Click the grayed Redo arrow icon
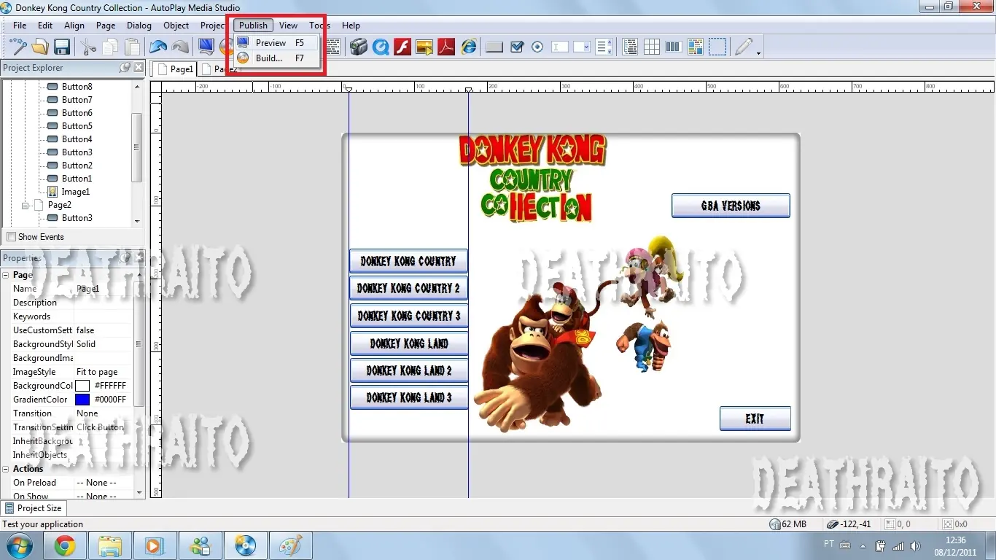The image size is (996, 560). pos(180,47)
